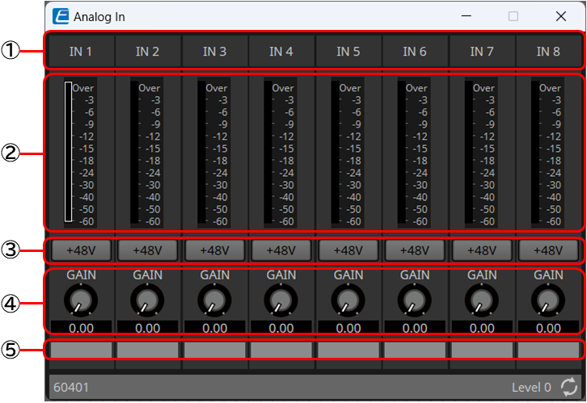Click the Analog In window title text
Viewport: 587px width, 403px height.
(x=99, y=17)
